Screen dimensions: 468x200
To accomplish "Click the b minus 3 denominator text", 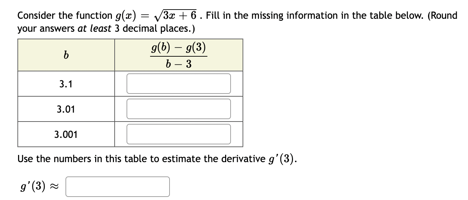I will pos(178,63).
